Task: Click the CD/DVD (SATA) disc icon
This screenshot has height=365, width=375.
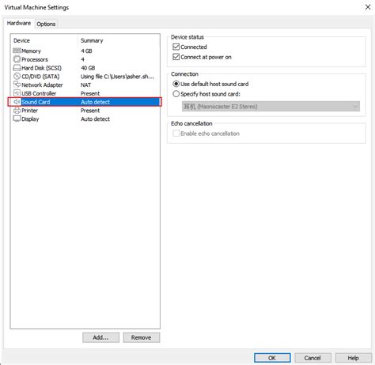Action: [x=17, y=76]
